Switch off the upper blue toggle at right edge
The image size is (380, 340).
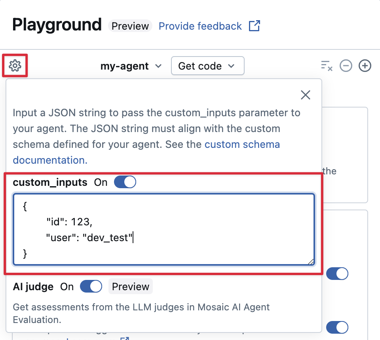tap(337, 274)
